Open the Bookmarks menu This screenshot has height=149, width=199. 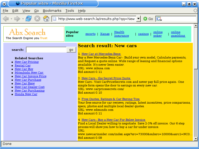(x=52, y=11)
